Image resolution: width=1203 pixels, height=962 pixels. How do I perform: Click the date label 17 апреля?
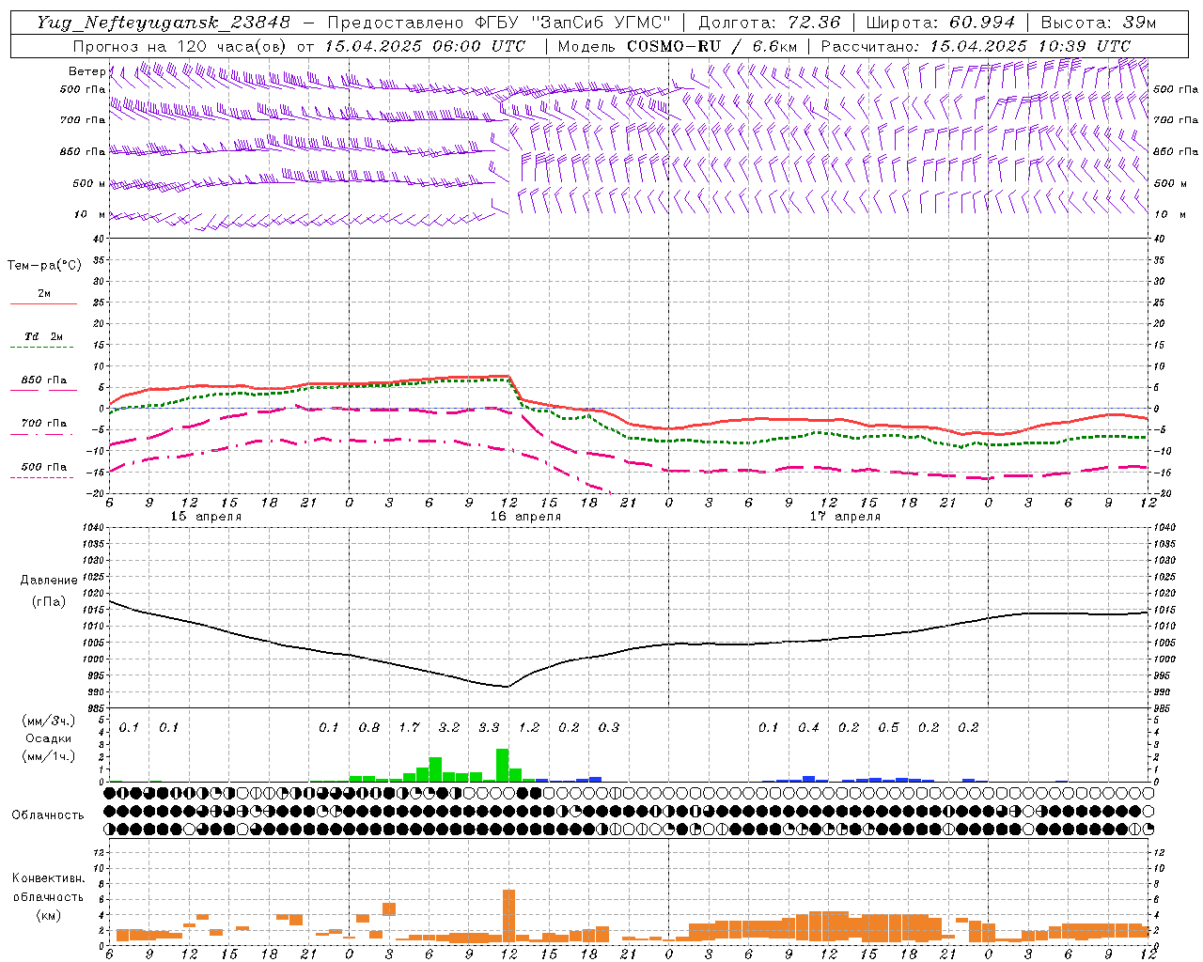click(x=845, y=517)
